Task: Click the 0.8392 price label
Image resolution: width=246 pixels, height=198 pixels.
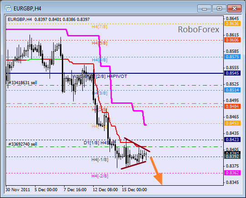Action: pos(232,157)
